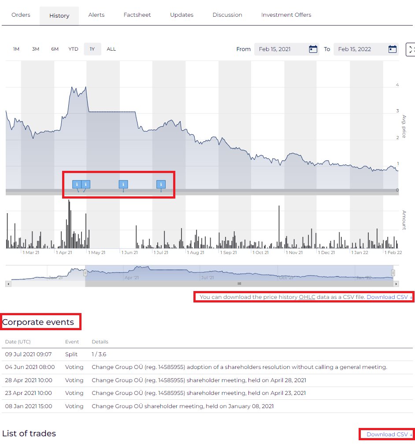Open the Alerts tab

96,15
